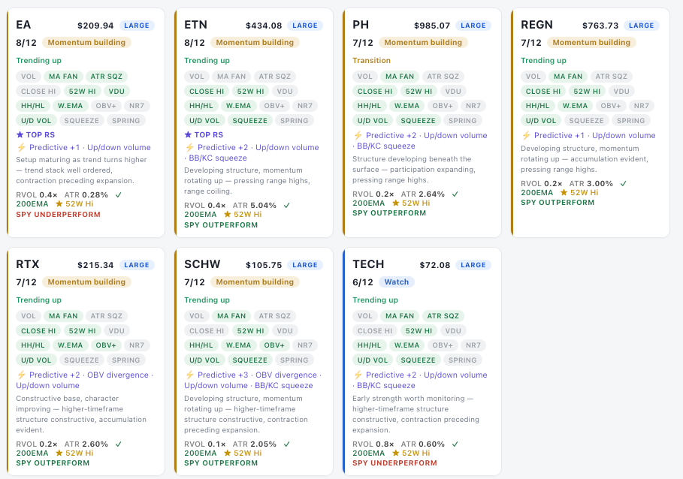This screenshot has width=683, height=479.
Task: Click the LARGE badge on EA card
Action: 137,26
